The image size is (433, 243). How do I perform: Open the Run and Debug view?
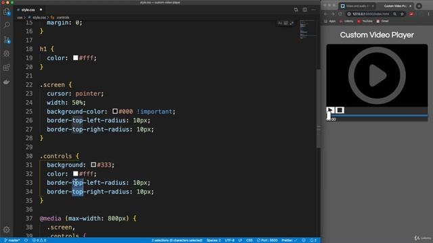[x=7, y=53]
